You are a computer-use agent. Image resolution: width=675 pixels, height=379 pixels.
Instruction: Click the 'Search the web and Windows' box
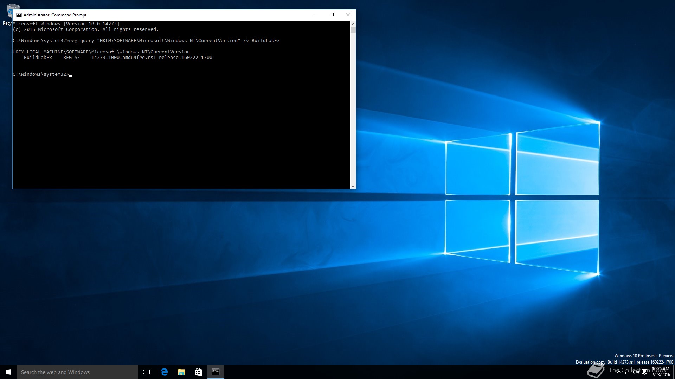[x=77, y=372]
